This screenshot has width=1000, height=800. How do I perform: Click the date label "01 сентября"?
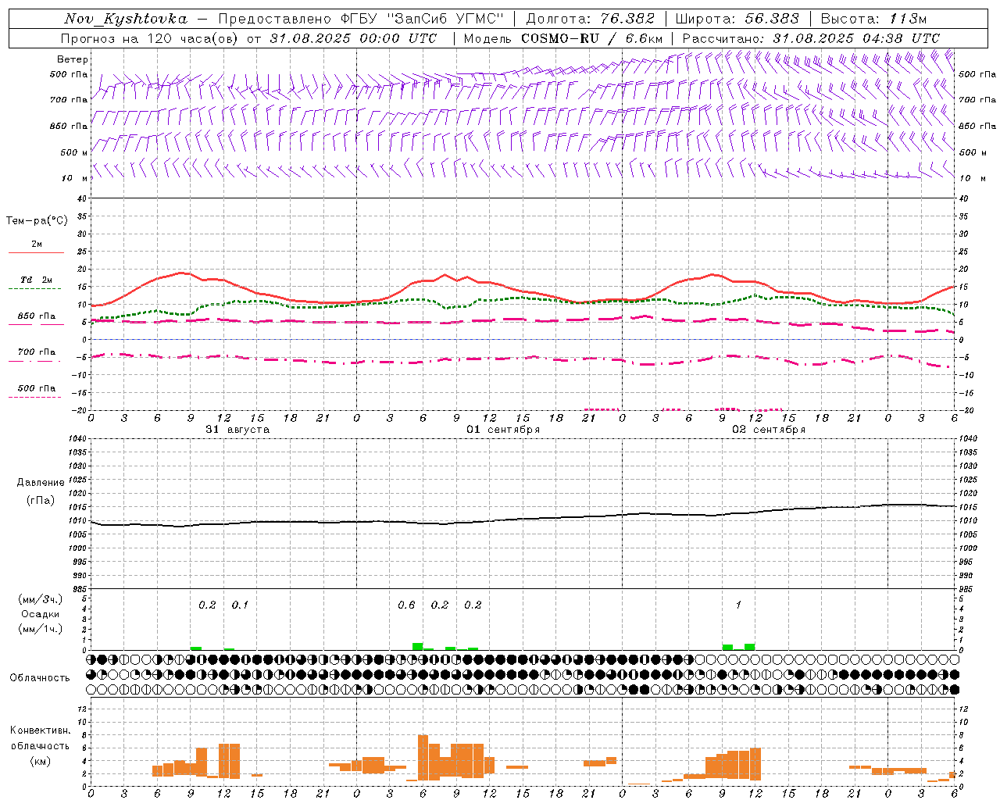pos(503,430)
